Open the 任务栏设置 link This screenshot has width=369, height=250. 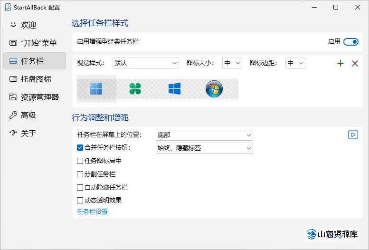point(93,212)
